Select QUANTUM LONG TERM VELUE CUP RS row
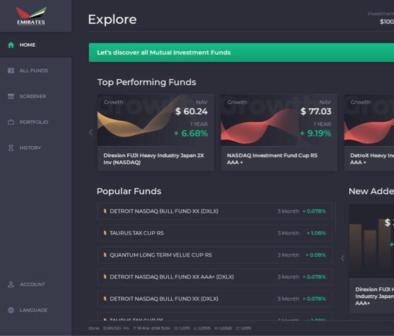Image resolution: width=394 pixels, height=336 pixels. pos(214,255)
